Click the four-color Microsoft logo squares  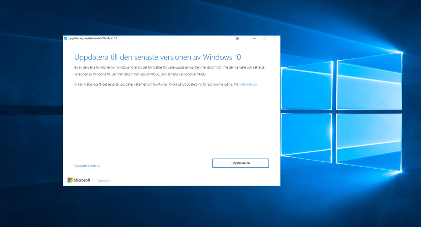pyautogui.click(x=70, y=180)
